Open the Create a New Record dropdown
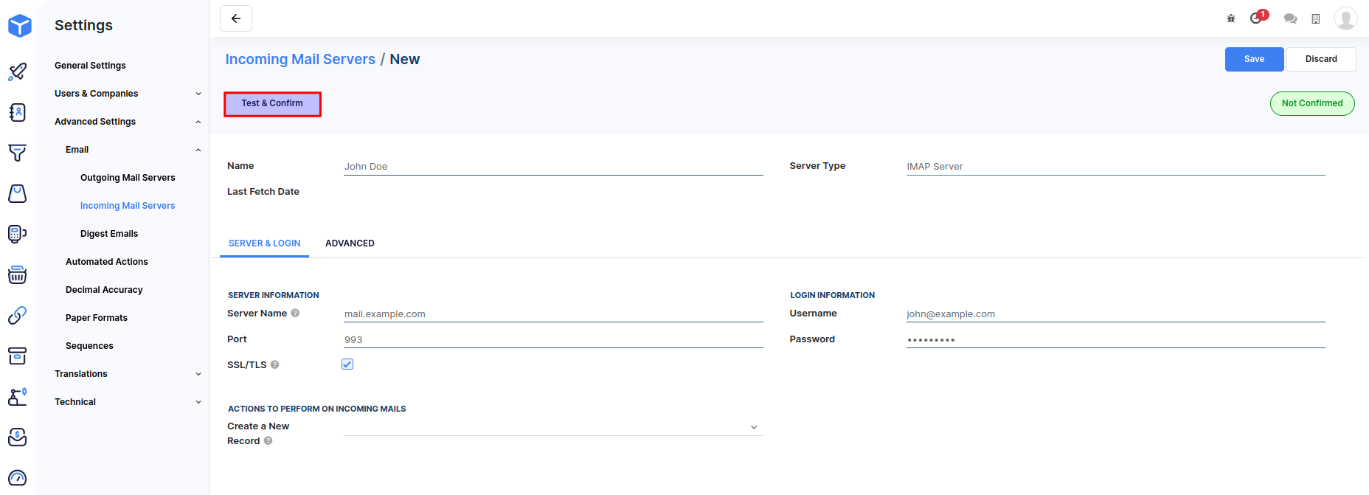The width and height of the screenshot is (1369, 495). (552, 427)
